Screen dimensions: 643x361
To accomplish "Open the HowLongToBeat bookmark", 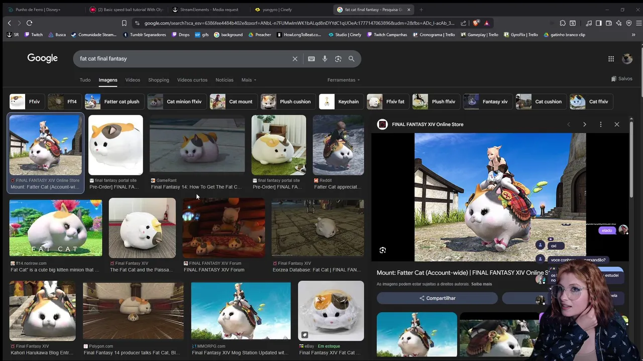I will 298,35.
